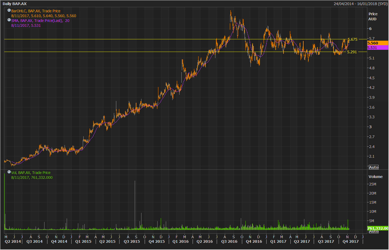Click the green 761,332.00 volume tag
The image size is (389, 250).
tap(377, 228)
